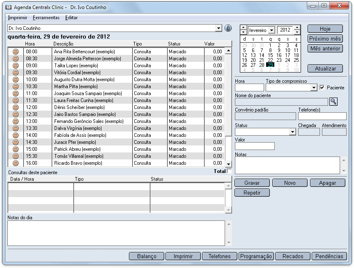
Task: Open the Telefones button
Action: pyautogui.click(x=220, y=256)
